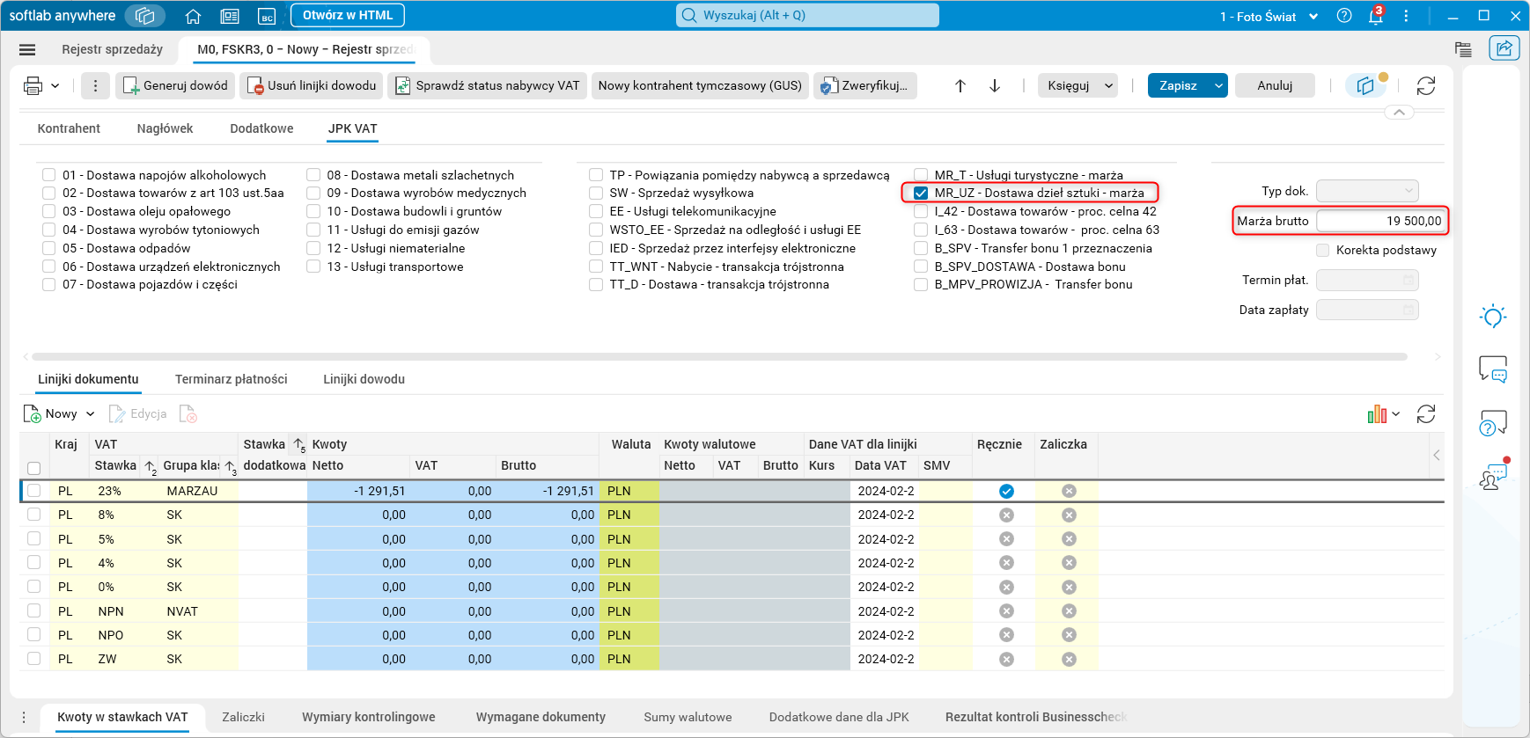Click the Marża brutto input field

click(1380, 221)
